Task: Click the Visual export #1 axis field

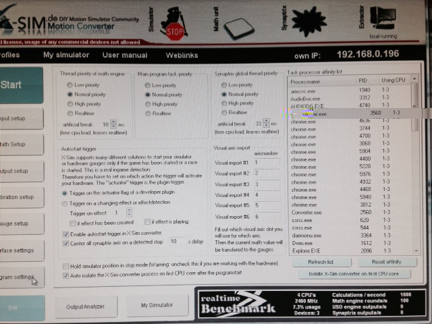Action: (x=262, y=163)
